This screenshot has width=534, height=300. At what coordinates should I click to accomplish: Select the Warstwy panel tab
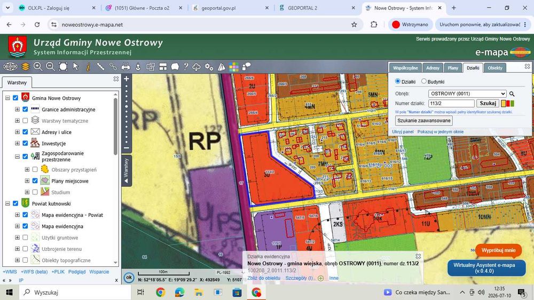click(x=17, y=82)
